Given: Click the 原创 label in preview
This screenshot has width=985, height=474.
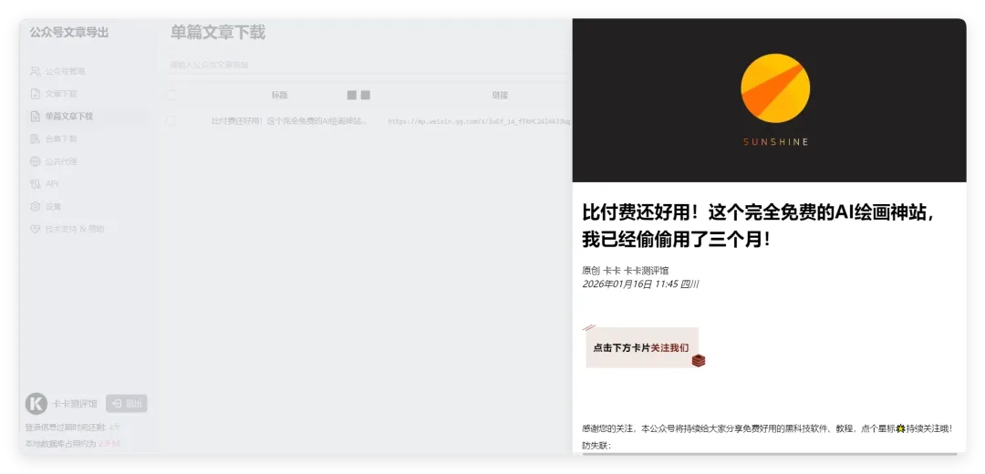Looking at the screenshot, I should coord(591,271).
